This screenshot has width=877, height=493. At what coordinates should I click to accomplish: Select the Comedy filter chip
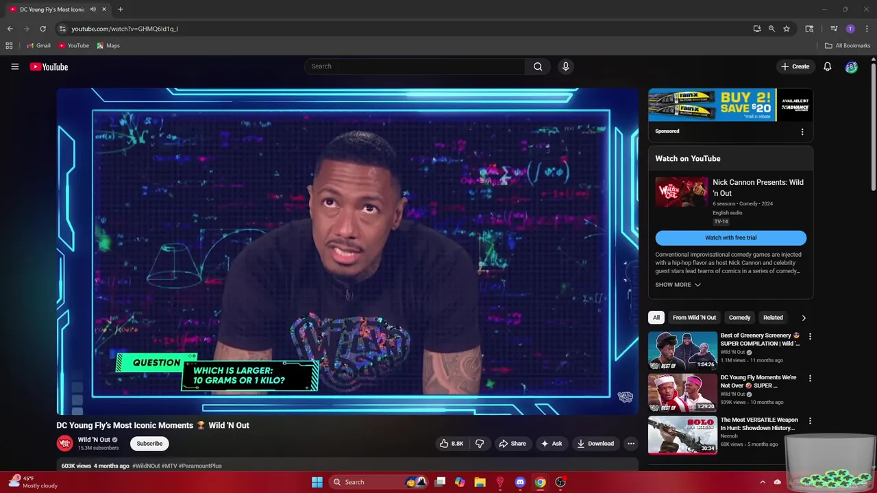click(739, 318)
